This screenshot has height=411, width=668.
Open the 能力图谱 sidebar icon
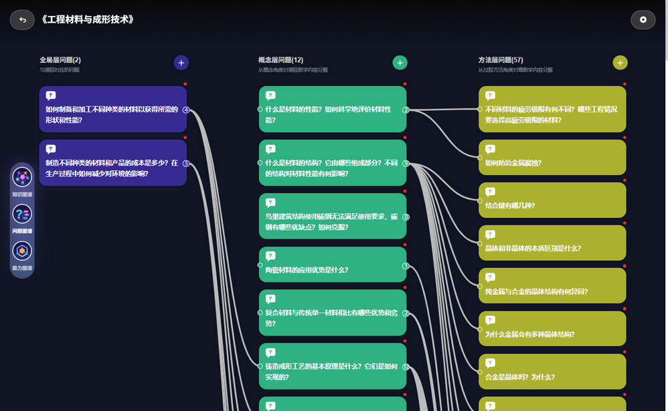coord(22,251)
